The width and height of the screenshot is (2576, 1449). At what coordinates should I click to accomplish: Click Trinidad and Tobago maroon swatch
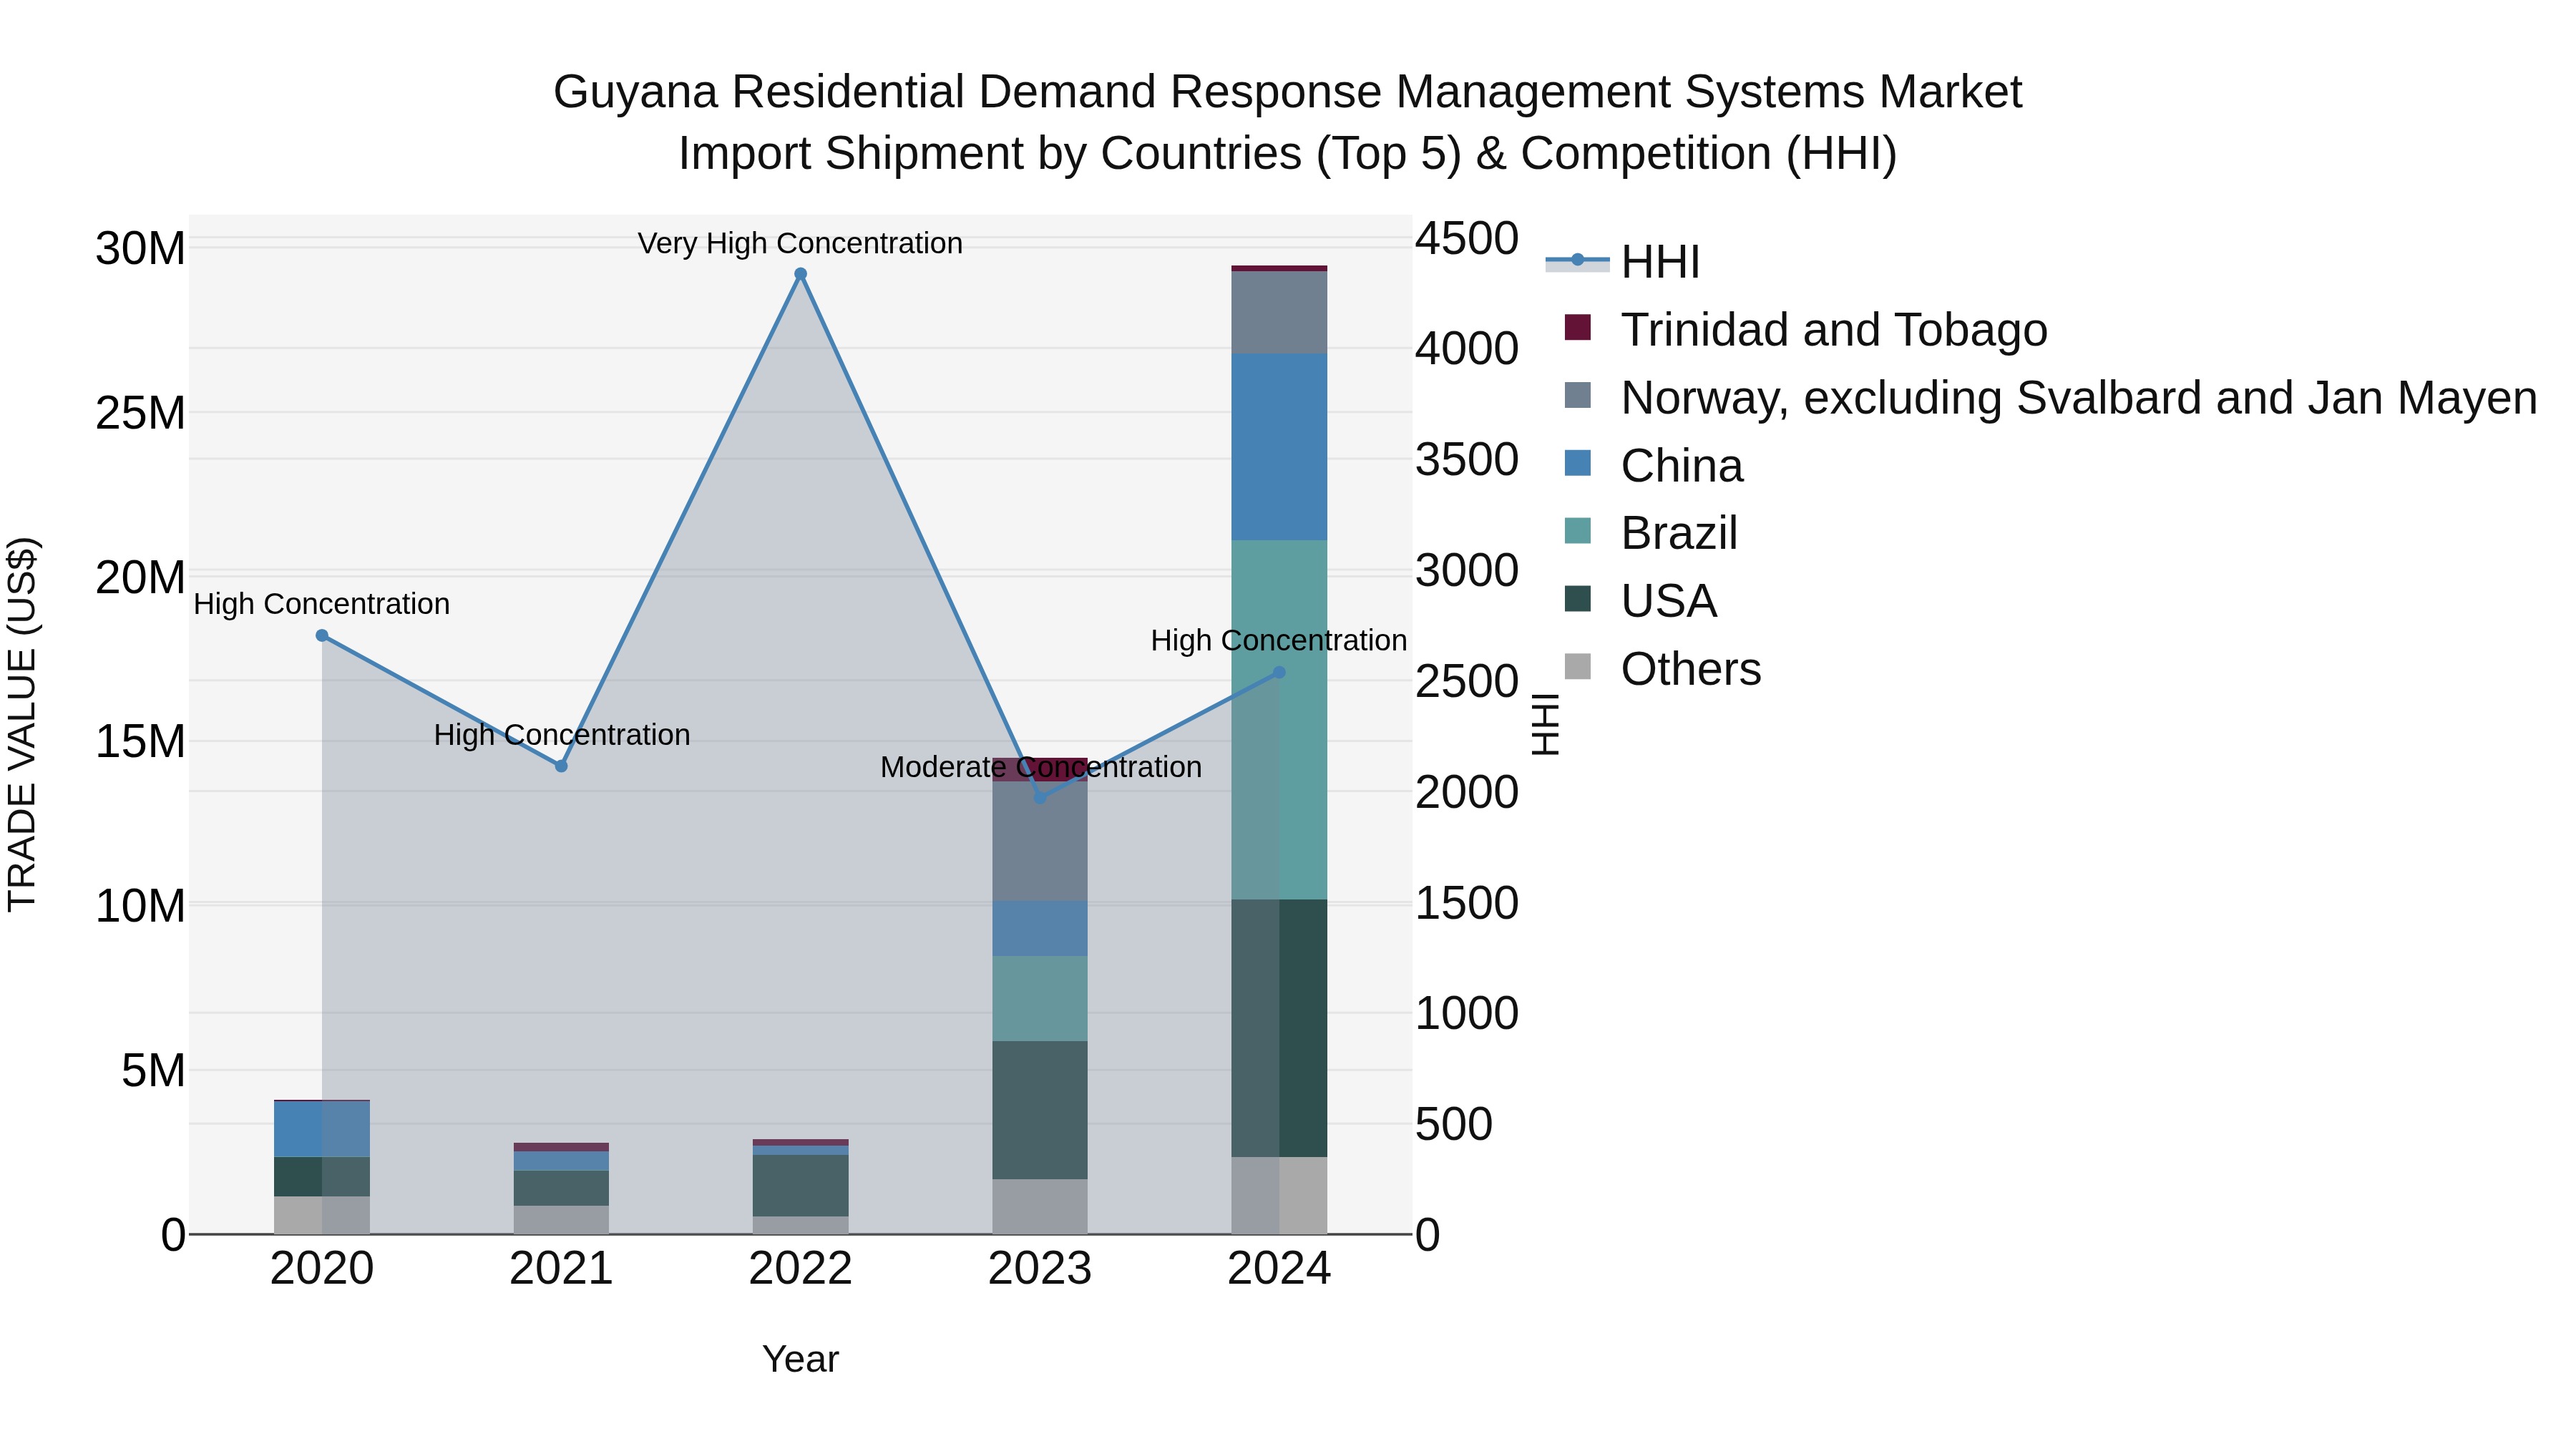coord(1577,327)
